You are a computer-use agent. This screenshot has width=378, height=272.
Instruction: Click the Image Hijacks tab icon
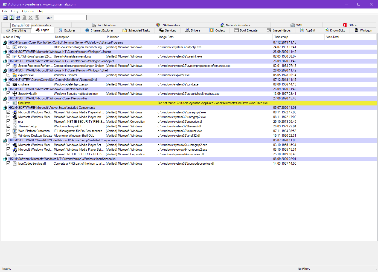269,30
